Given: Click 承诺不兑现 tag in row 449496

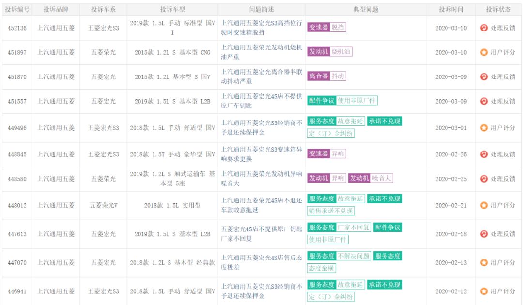Looking at the screenshot, I should click(385, 121).
